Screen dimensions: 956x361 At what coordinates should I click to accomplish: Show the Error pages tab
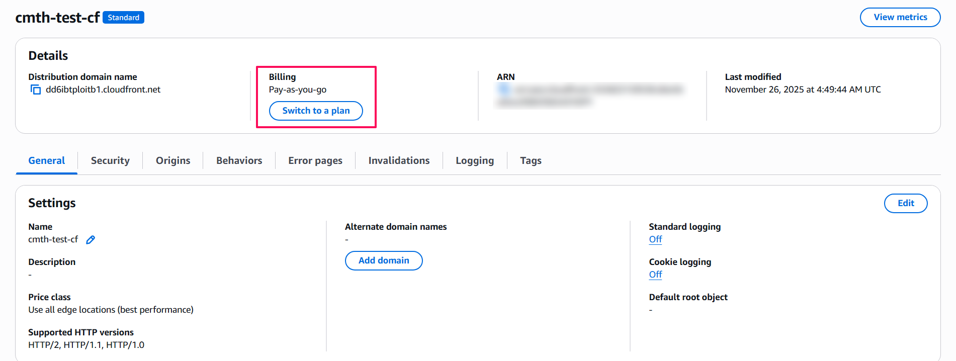click(315, 160)
